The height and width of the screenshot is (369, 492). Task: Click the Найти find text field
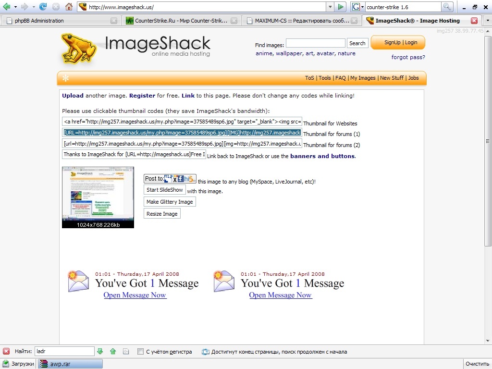point(64,351)
